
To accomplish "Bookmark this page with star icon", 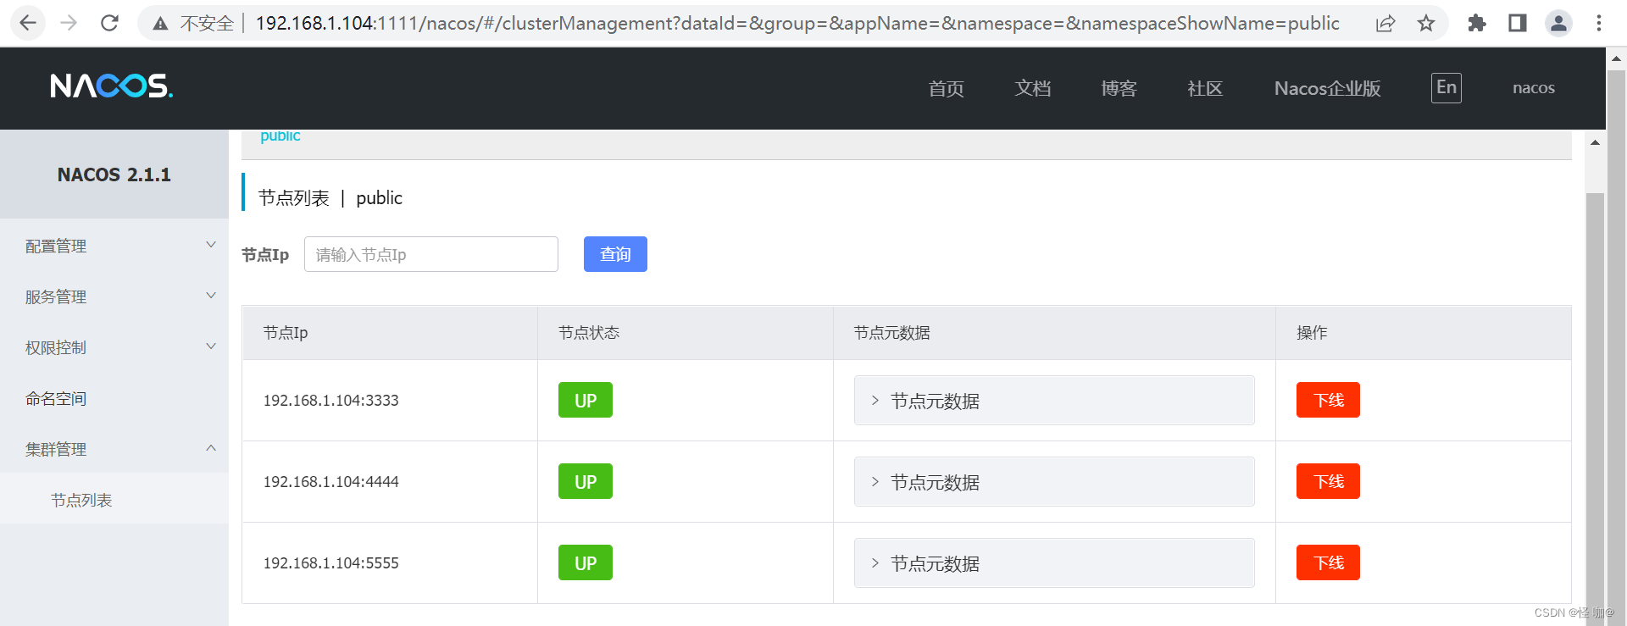I will tap(1426, 23).
